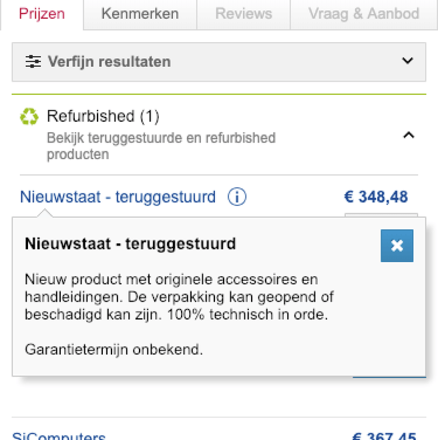Image resolution: width=438 pixels, height=440 pixels.
Task: Expand Verfijn resultaten with the down chevron
Action: 407,60
